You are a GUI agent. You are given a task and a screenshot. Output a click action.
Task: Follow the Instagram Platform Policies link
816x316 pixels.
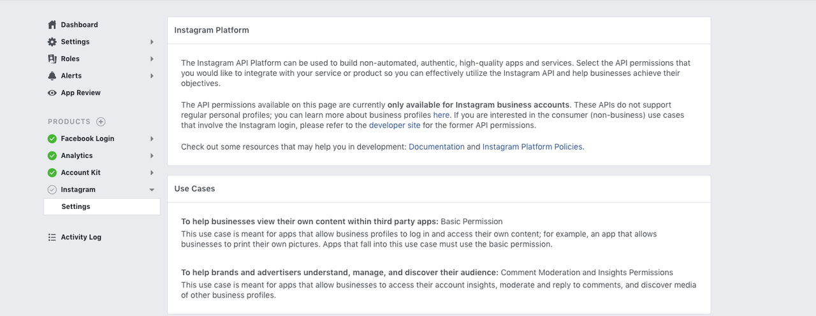click(x=532, y=147)
